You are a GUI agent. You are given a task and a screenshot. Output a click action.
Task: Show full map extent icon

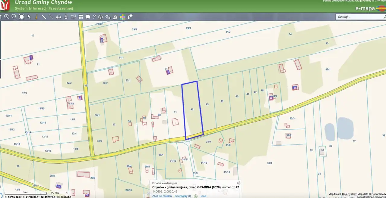(x=22, y=17)
